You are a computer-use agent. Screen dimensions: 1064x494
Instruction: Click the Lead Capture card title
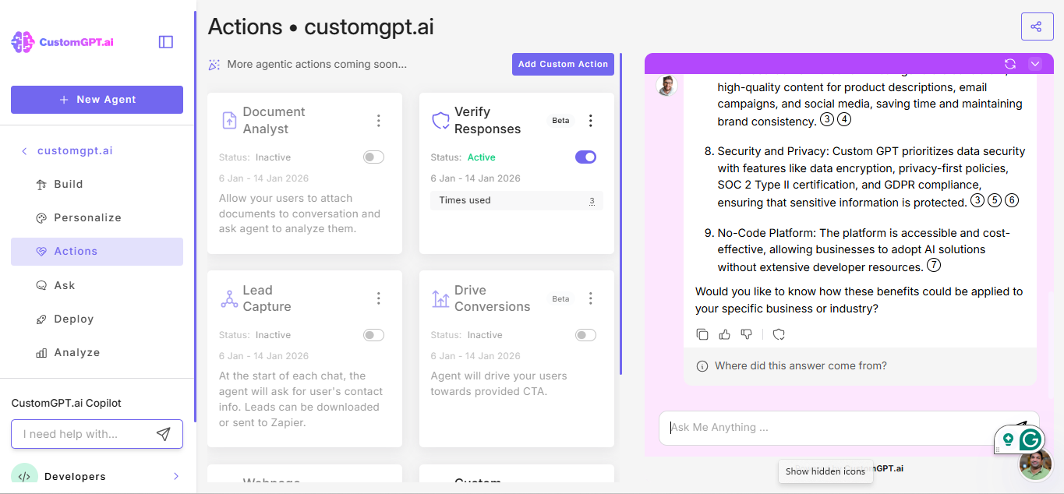click(267, 298)
